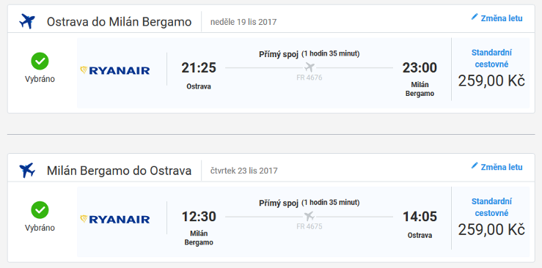
Task: Click the returning plane icon for Milán Bergamo flight
Action: point(27,171)
